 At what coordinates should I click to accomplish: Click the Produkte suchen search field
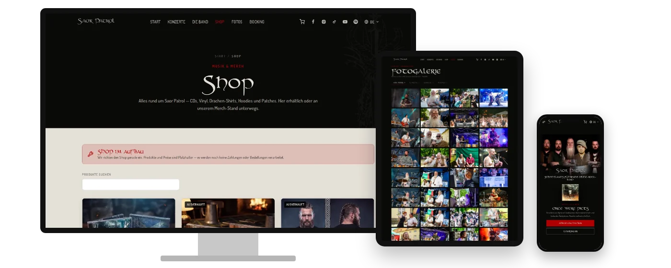tap(131, 185)
